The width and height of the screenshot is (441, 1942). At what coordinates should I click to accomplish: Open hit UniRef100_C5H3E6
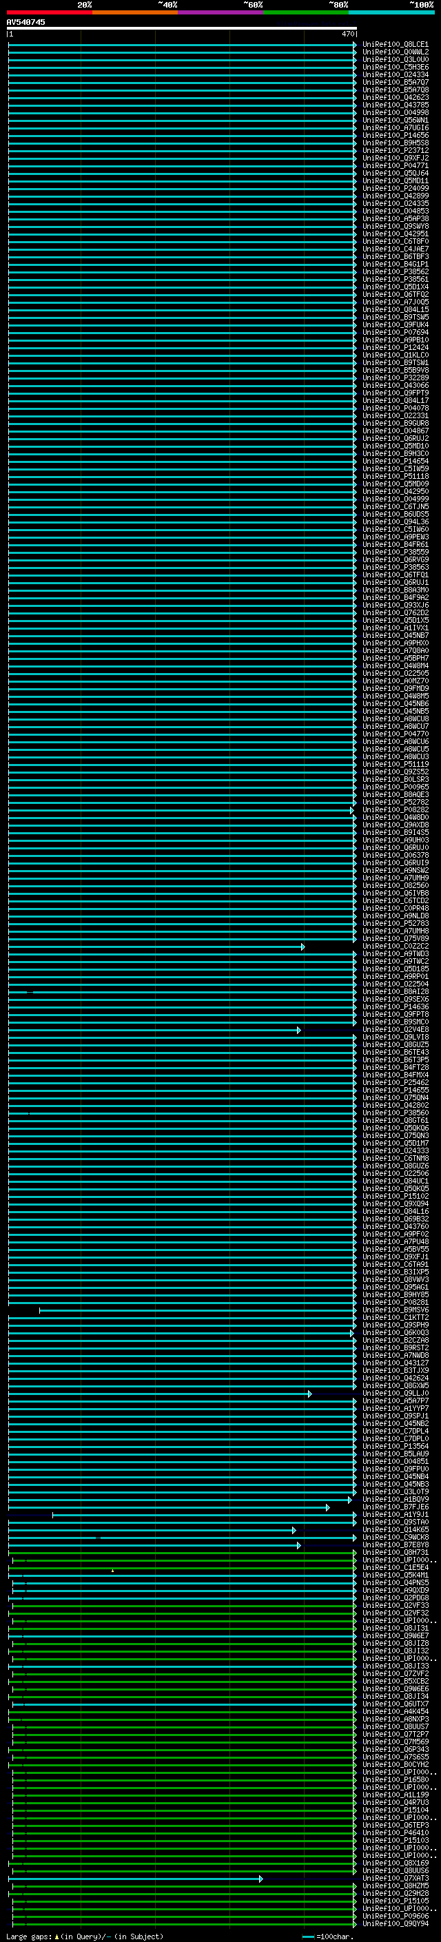(x=395, y=67)
